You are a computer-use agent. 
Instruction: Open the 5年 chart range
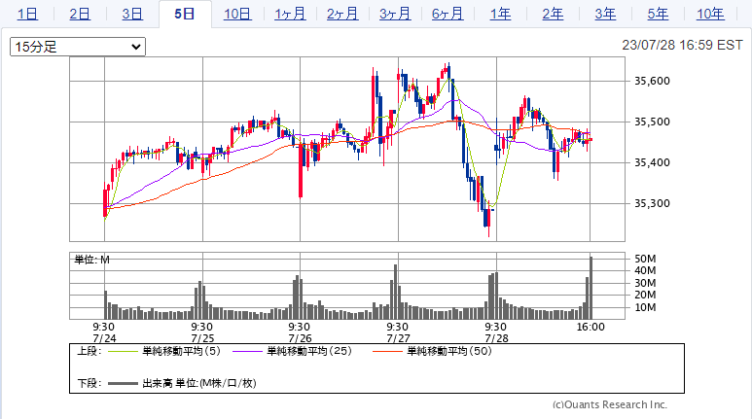pos(658,14)
